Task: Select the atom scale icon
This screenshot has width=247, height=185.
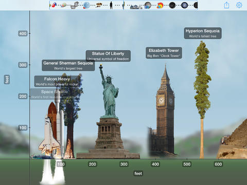Action: pos(54,5)
